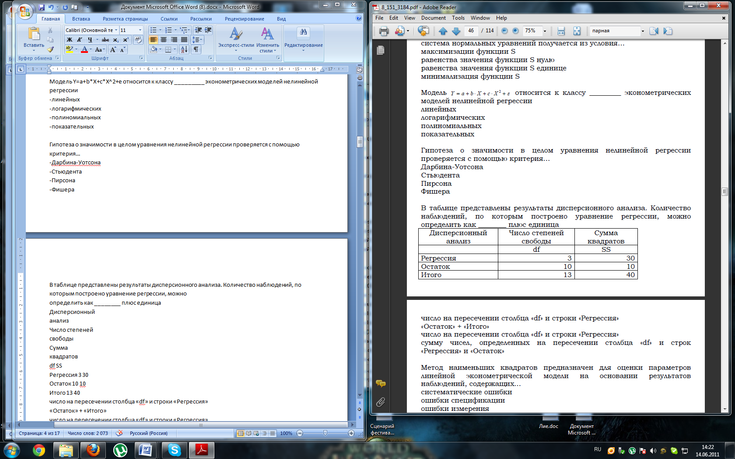The image size is (735, 459).
Task: Print the PDF with the printer icon
Action: [x=384, y=31]
